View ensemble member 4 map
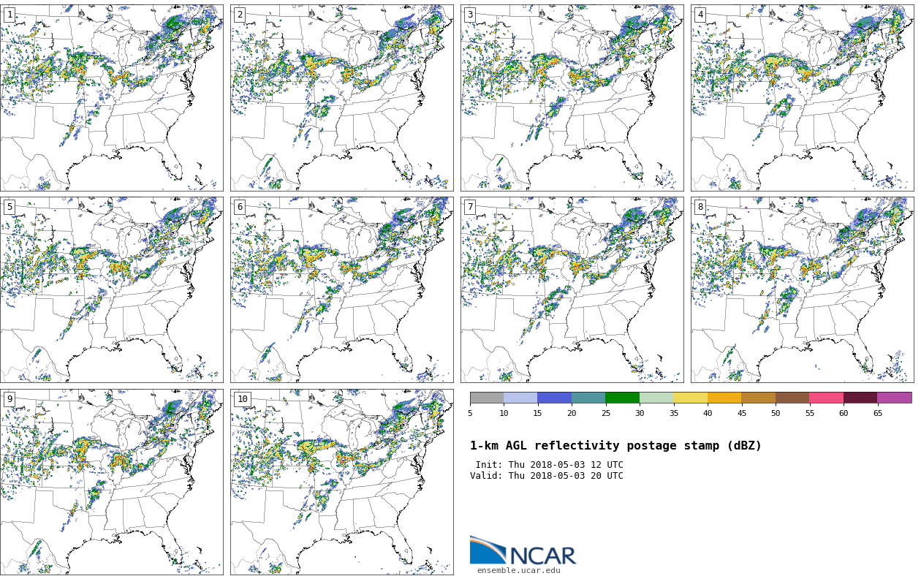The height and width of the screenshot is (576, 921). (x=802, y=98)
